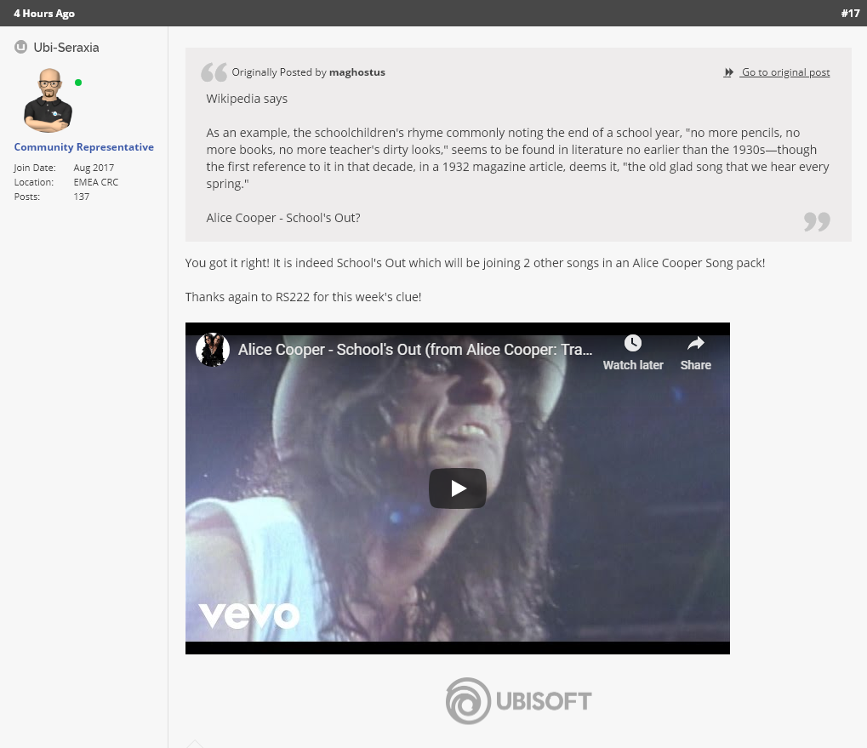Go to original post link
867x748 pixels.
click(x=785, y=72)
